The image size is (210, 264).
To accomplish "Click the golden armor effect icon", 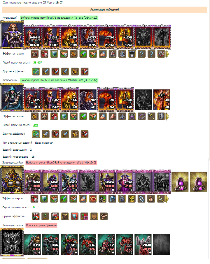I will pyautogui.click(x=132, y=199).
